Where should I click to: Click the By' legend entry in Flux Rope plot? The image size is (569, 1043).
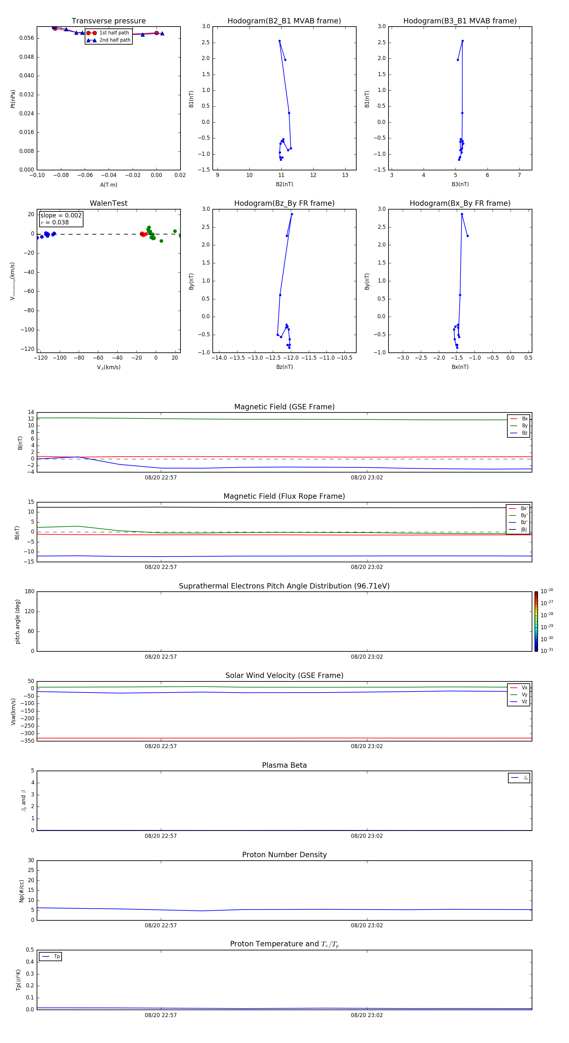(518, 515)
